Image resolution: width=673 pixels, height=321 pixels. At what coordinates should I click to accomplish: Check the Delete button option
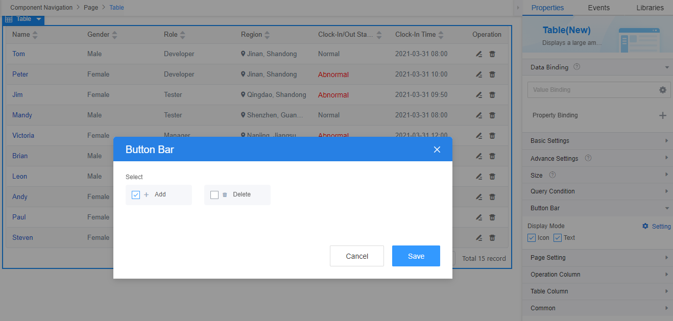(x=214, y=195)
